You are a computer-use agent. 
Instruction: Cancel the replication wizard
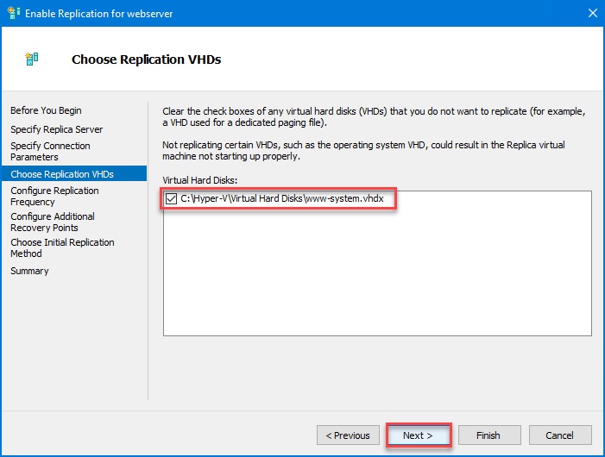coord(560,435)
